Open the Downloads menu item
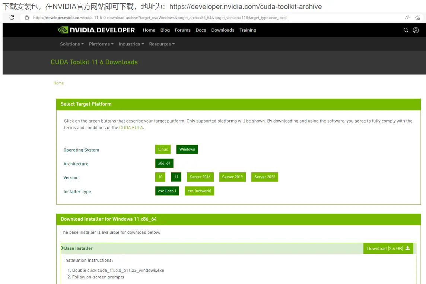 coord(223,30)
